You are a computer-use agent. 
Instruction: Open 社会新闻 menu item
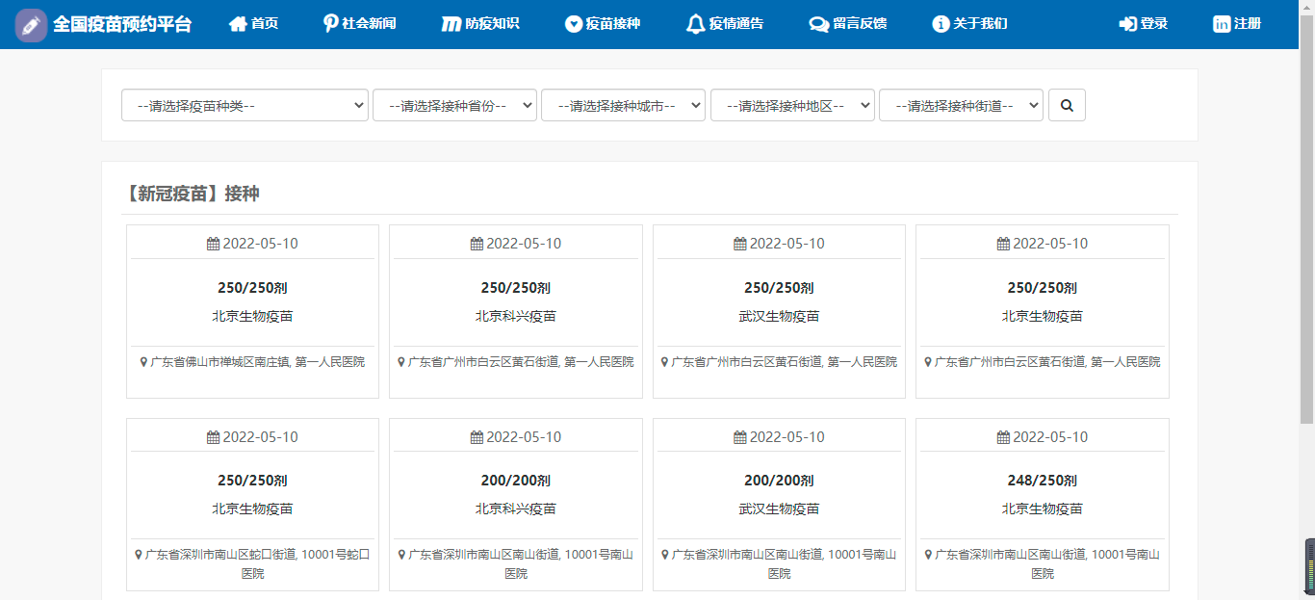pos(360,24)
